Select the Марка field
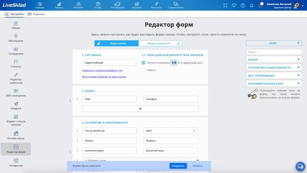 click(x=110, y=141)
